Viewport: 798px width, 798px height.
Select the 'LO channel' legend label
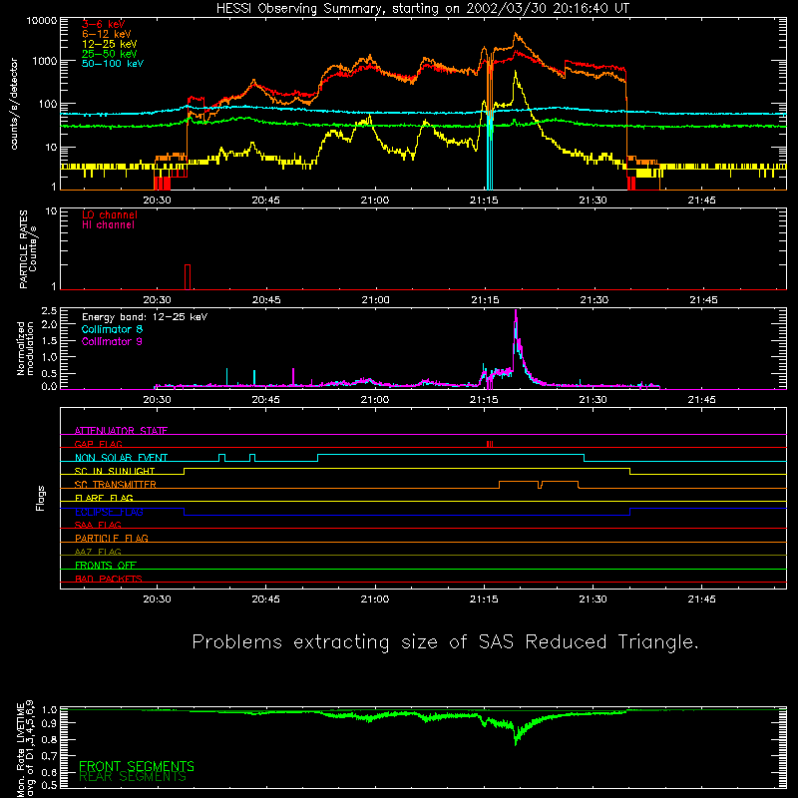pyautogui.click(x=110, y=214)
